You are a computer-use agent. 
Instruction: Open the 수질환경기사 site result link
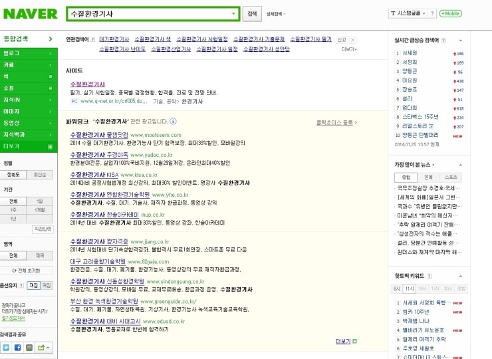coord(88,84)
